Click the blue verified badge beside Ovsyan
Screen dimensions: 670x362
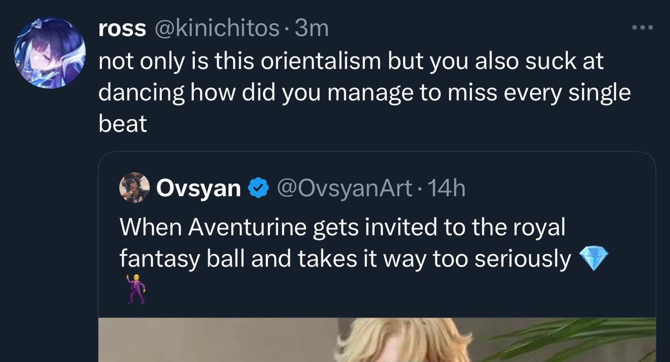tap(258, 188)
